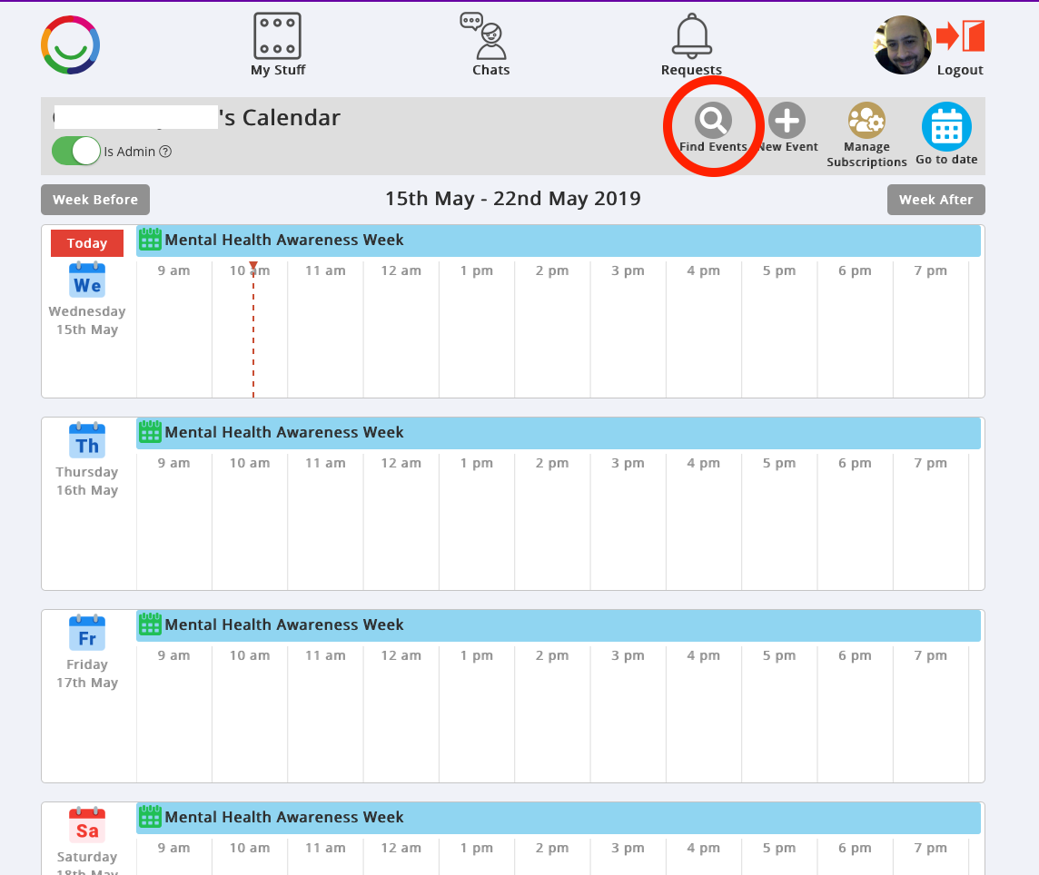The height and width of the screenshot is (875, 1039).
Task: Select the 3 pm slot on Wednesday
Action: click(628, 329)
